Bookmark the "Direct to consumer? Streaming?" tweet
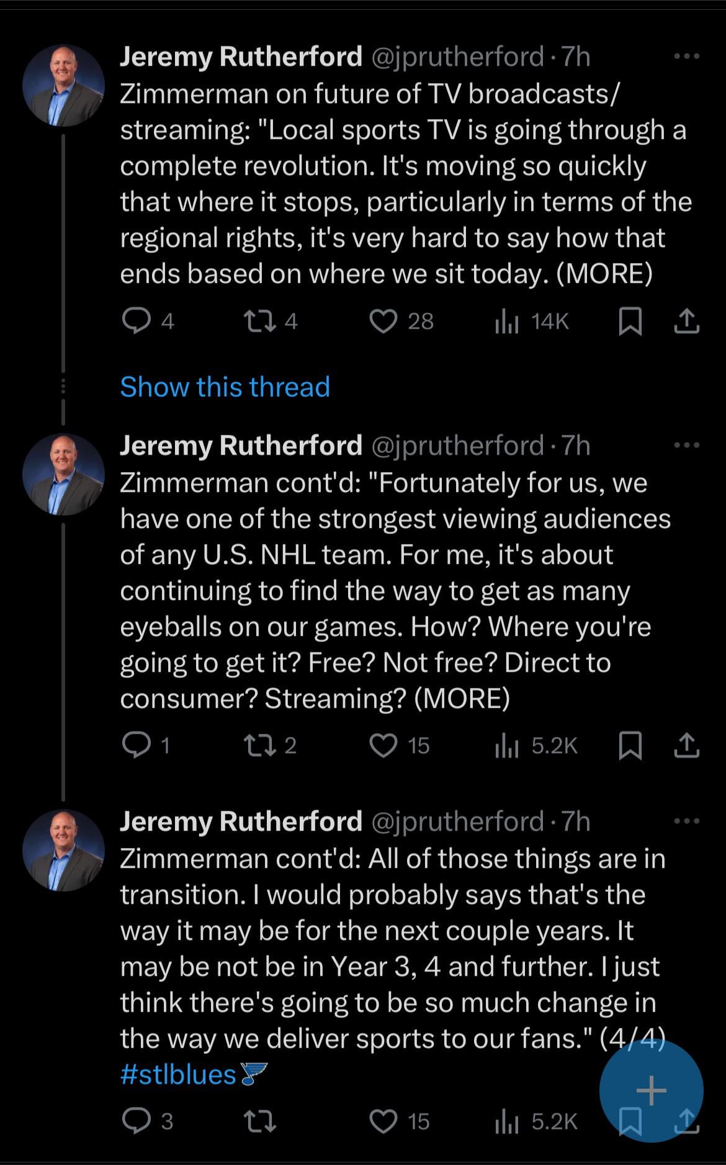 [x=630, y=746]
